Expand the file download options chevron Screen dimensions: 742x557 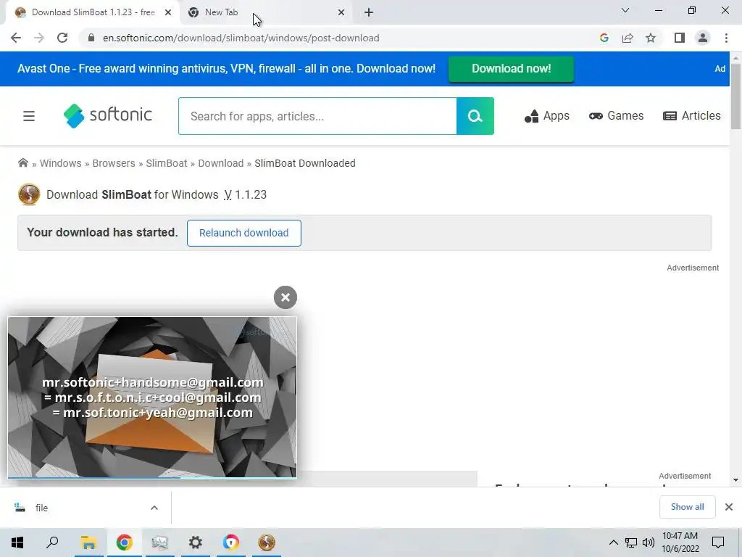tap(154, 508)
